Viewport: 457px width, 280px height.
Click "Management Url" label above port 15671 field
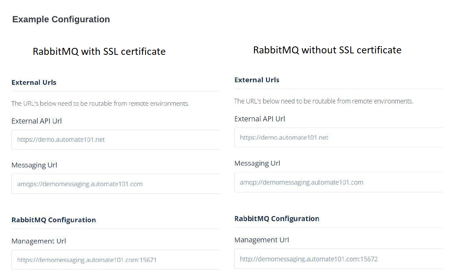39,241
